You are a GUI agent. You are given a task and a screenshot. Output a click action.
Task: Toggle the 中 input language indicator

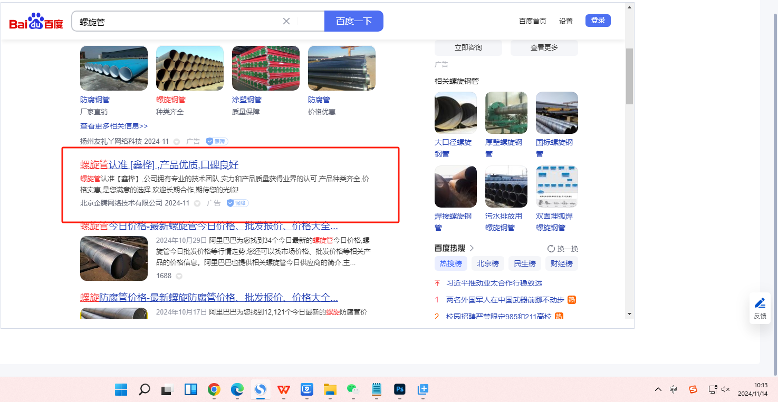tap(674, 389)
